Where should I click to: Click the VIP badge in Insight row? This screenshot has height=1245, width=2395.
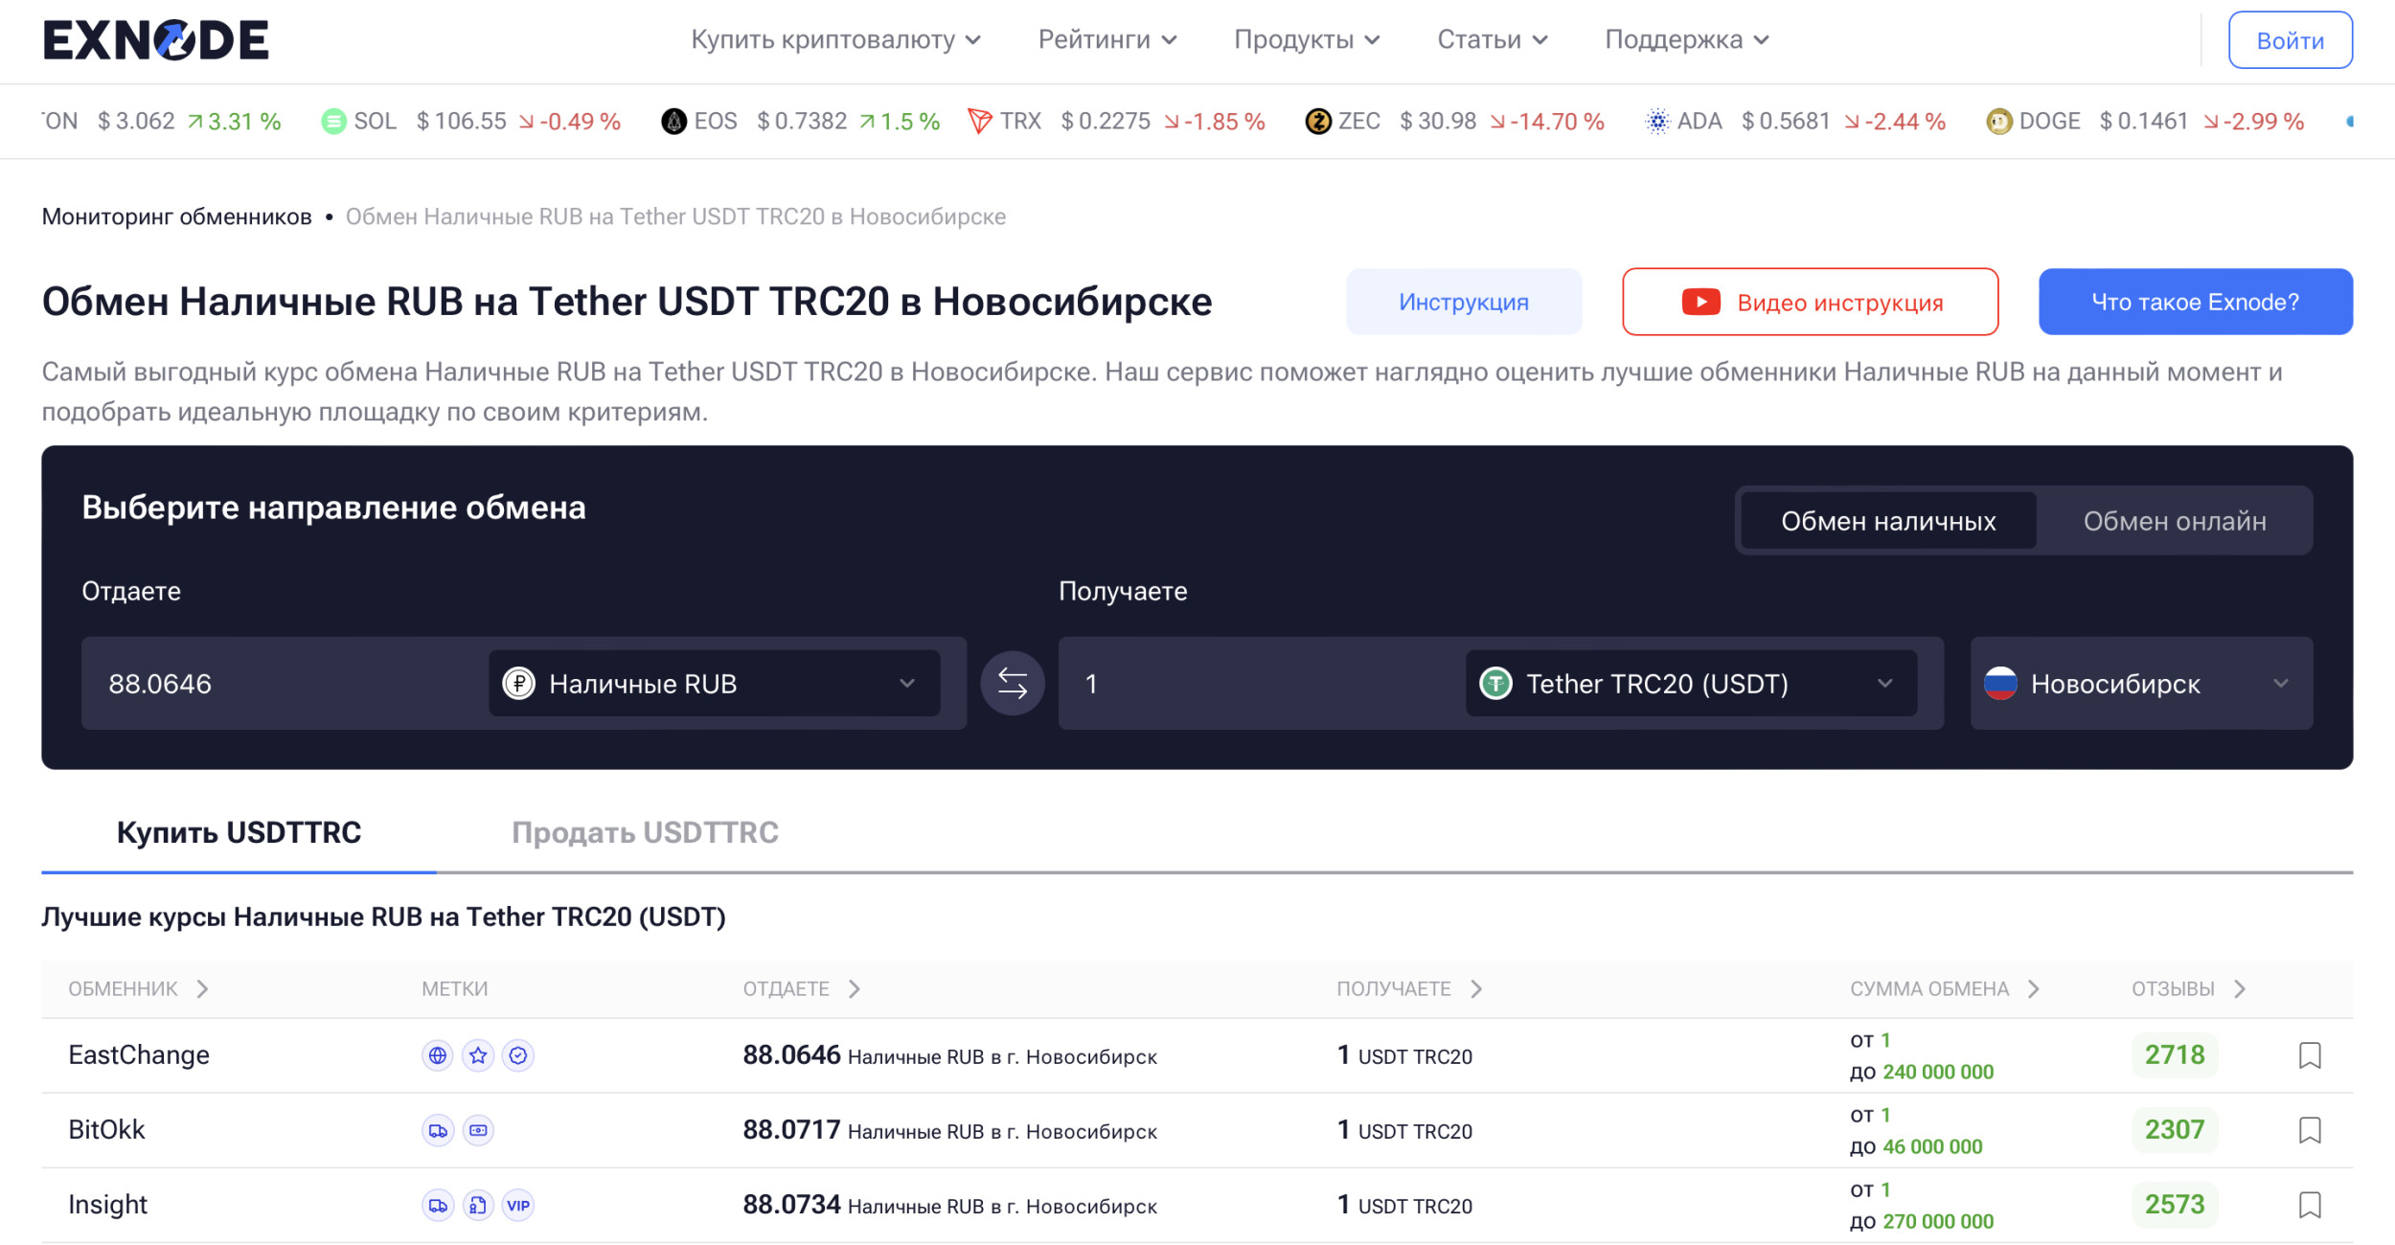(x=518, y=1205)
